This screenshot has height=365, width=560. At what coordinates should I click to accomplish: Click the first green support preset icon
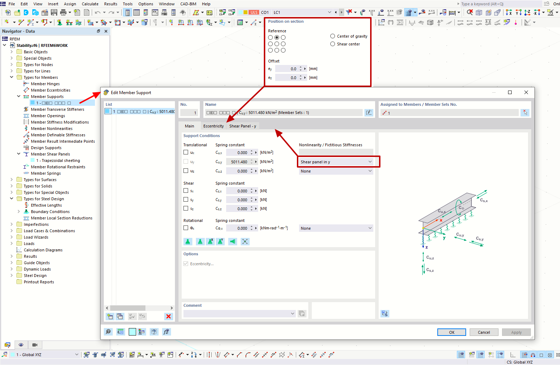(188, 241)
